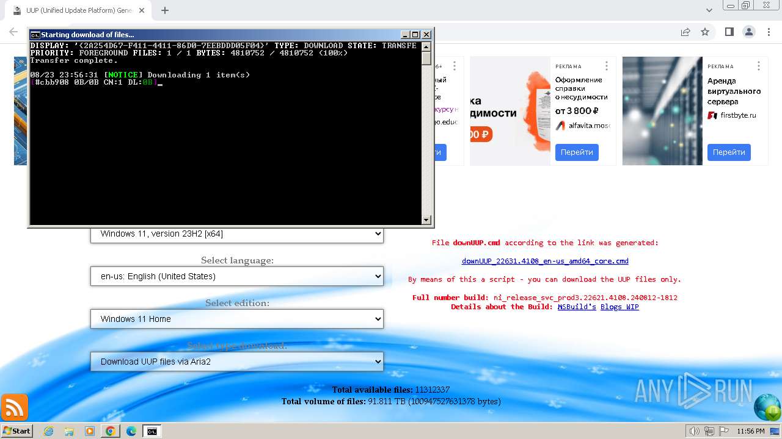
Task: Open File Explorer from taskbar
Action: pos(69,431)
